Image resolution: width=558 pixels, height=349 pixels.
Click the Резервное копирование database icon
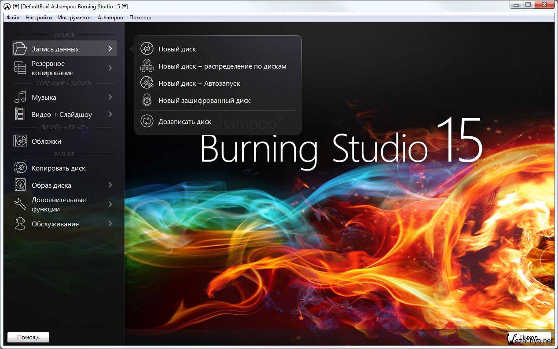(20, 68)
